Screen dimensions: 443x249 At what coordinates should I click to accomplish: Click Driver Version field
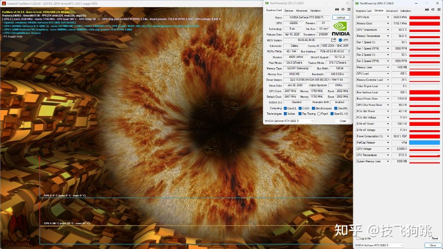coord(317,80)
